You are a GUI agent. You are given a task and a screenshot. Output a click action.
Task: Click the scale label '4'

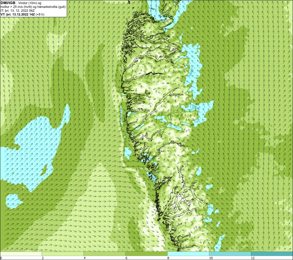click(85, 258)
